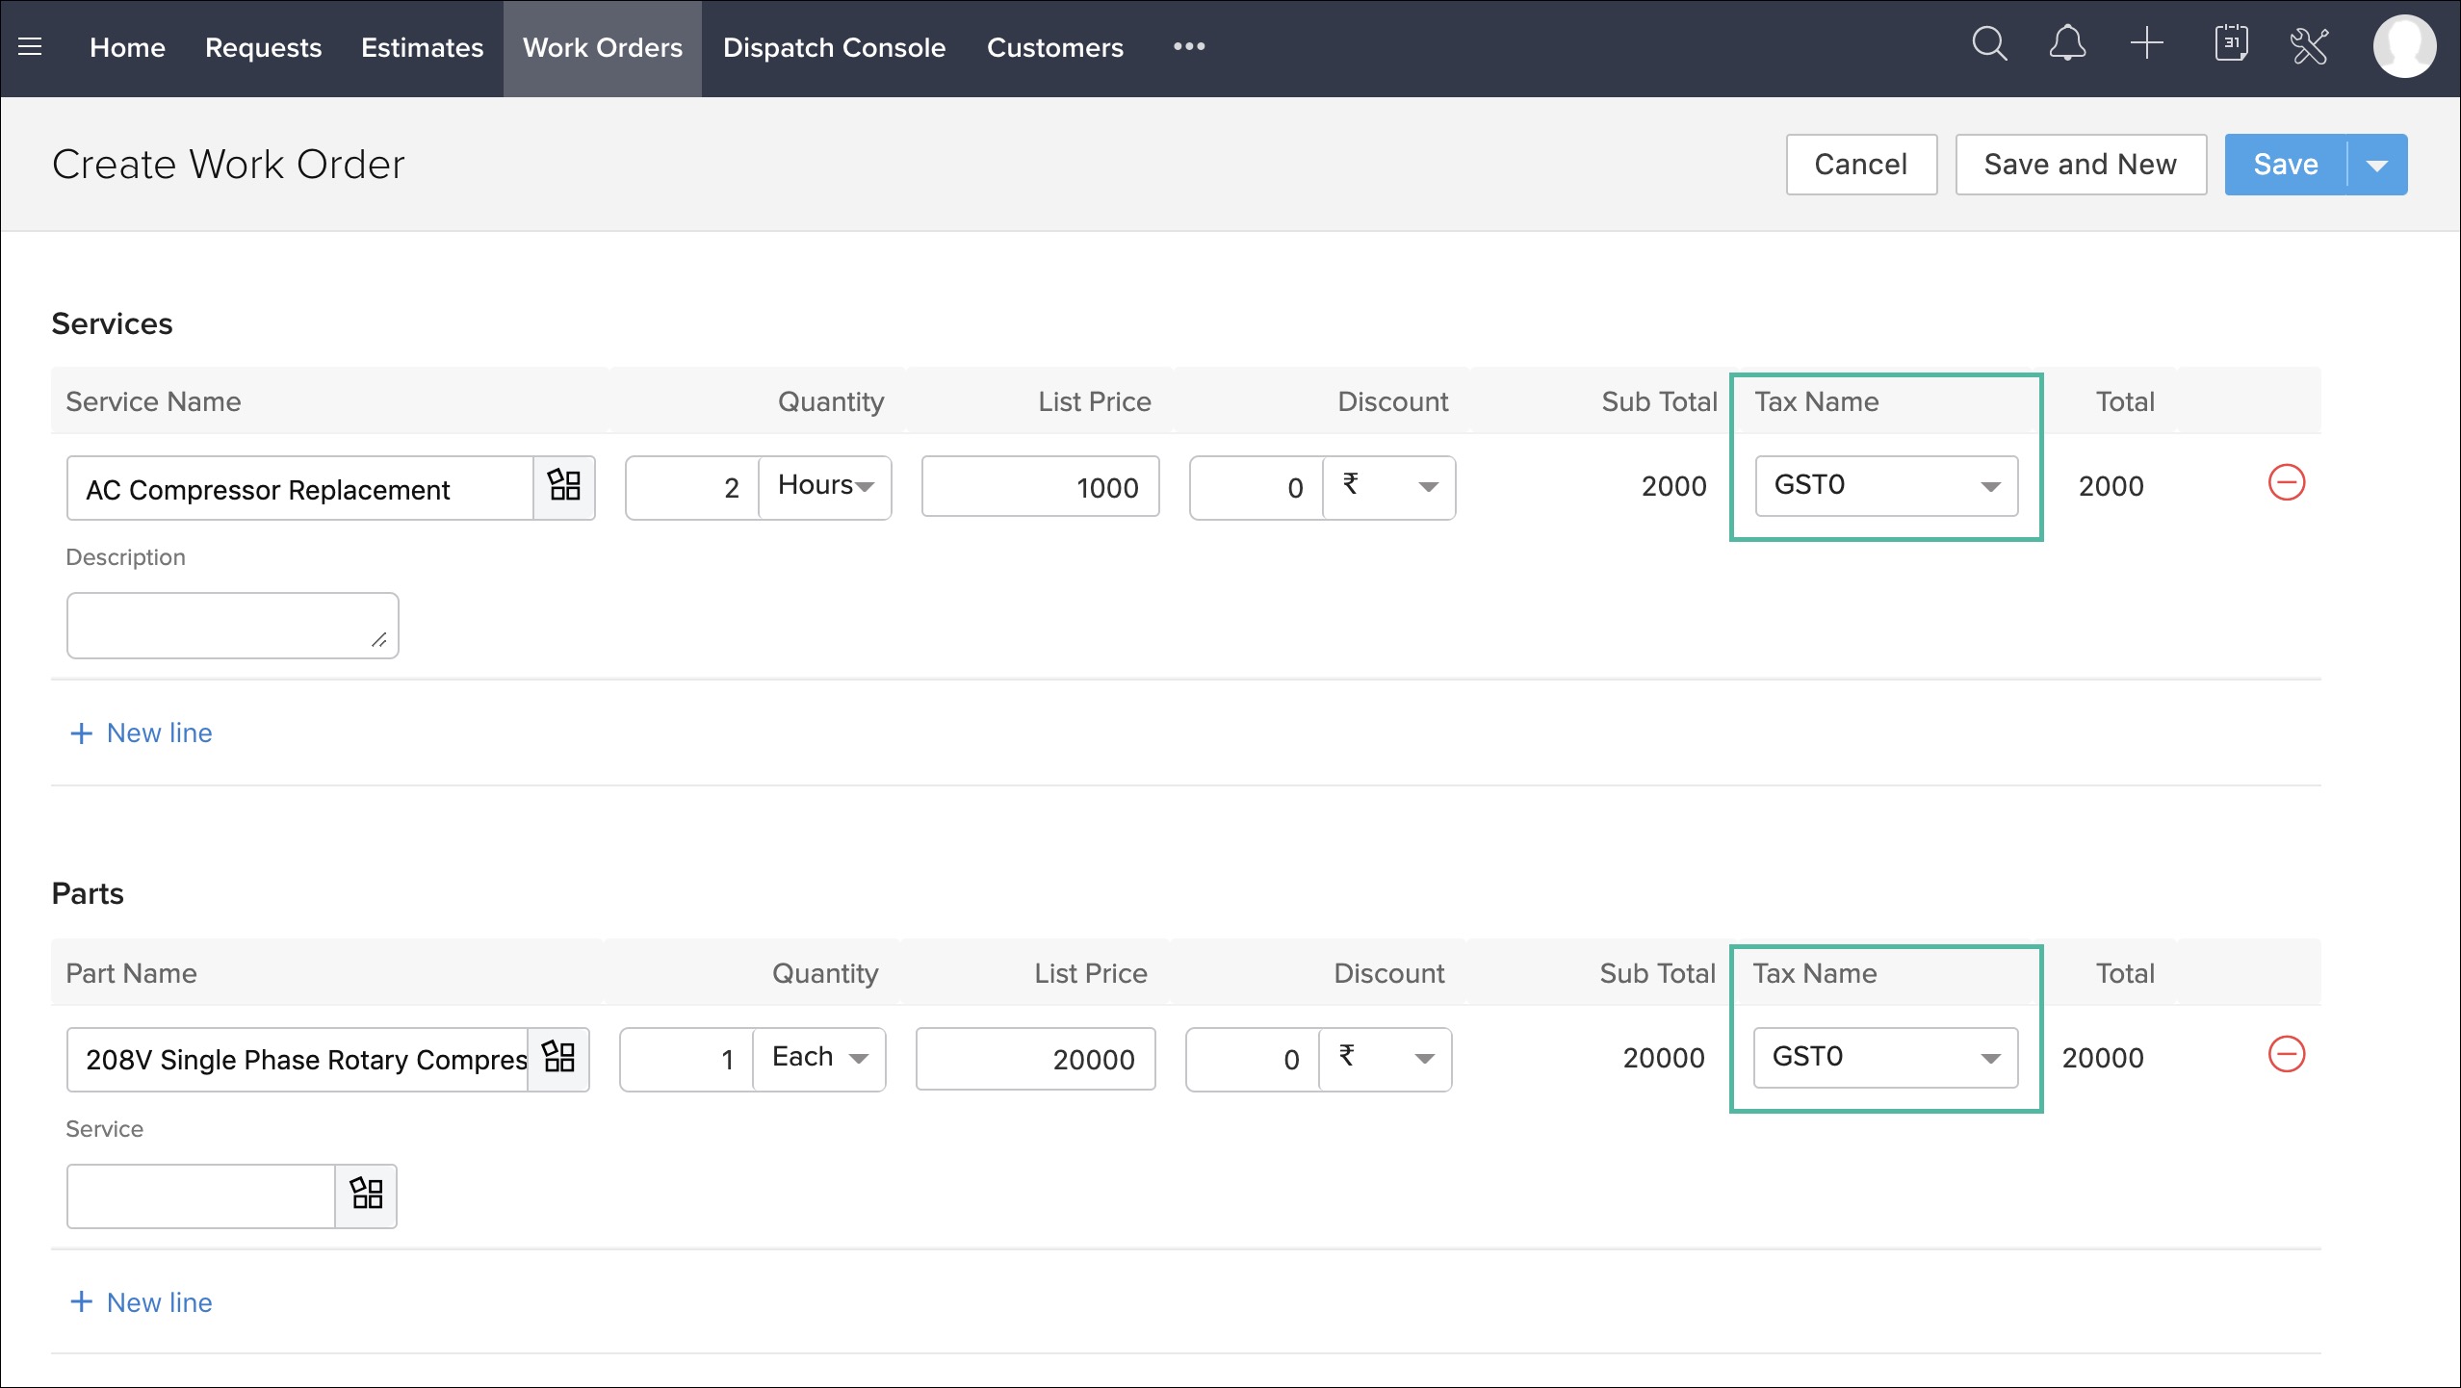Open part lookup icon beside 208V Compressor
Viewport: 2461px width, 1388px height.
tap(558, 1058)
